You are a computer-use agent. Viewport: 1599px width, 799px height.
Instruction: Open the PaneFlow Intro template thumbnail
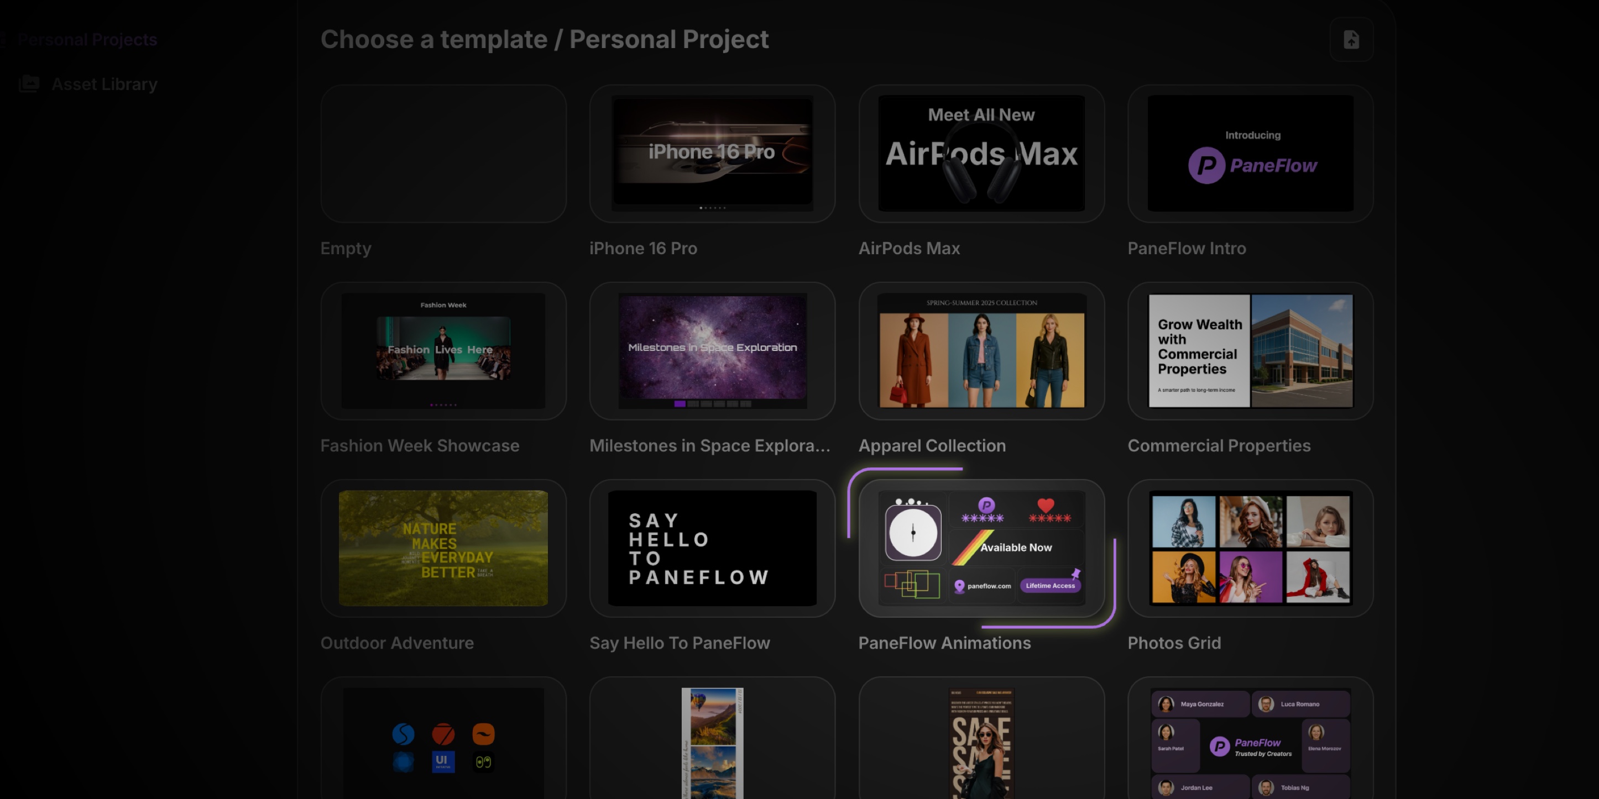tap(1250, 154)
